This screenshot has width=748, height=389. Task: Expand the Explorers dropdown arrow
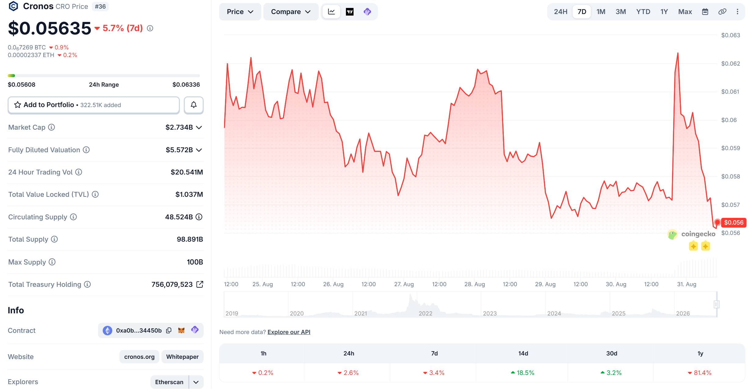coord(196,382)
